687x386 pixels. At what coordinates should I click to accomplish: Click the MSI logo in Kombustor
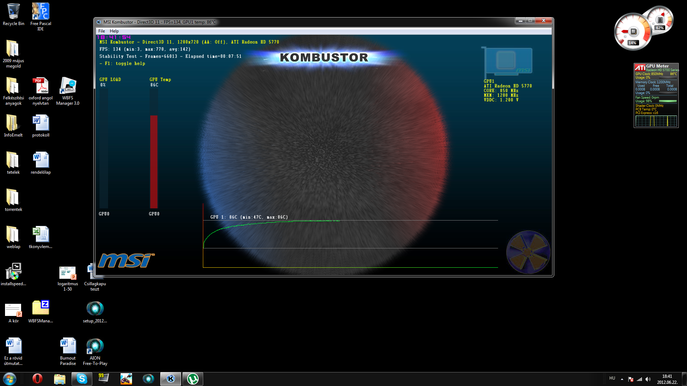click(126, 261)
